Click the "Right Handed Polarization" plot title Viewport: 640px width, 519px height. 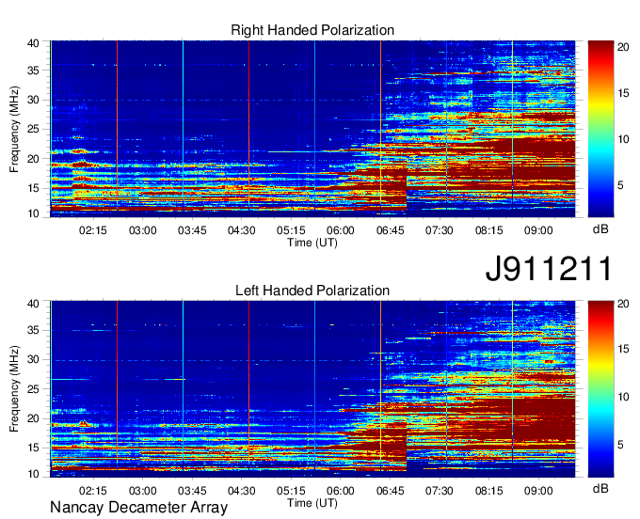click(312, 30)
